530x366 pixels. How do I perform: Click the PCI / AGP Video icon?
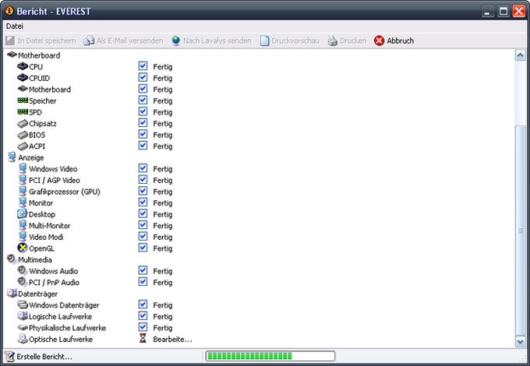[x=23, y=180]
